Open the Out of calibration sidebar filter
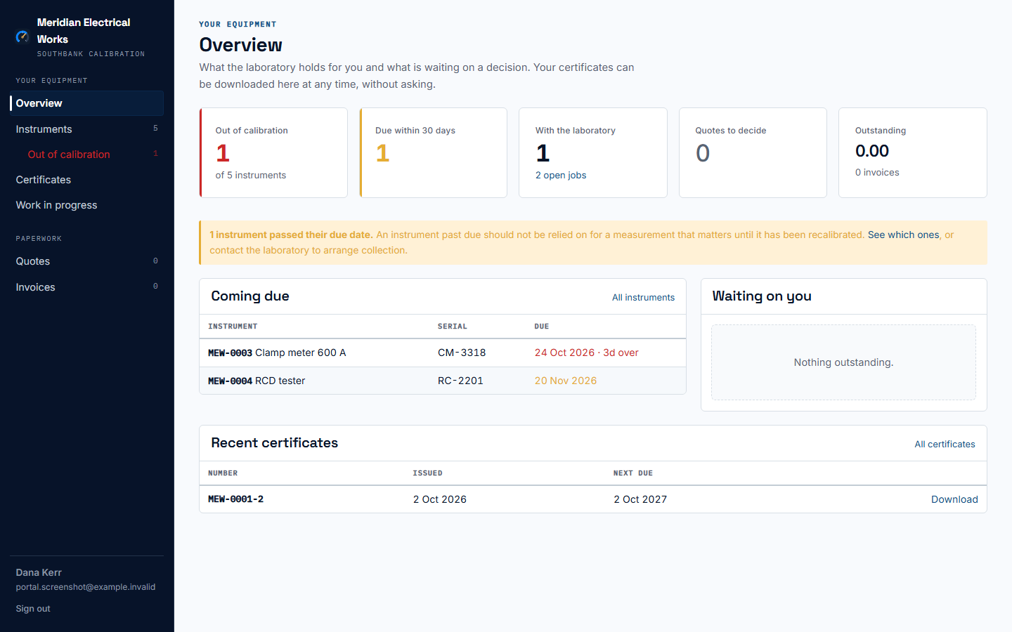This screenshot has height=632, width=1012. 87,154
